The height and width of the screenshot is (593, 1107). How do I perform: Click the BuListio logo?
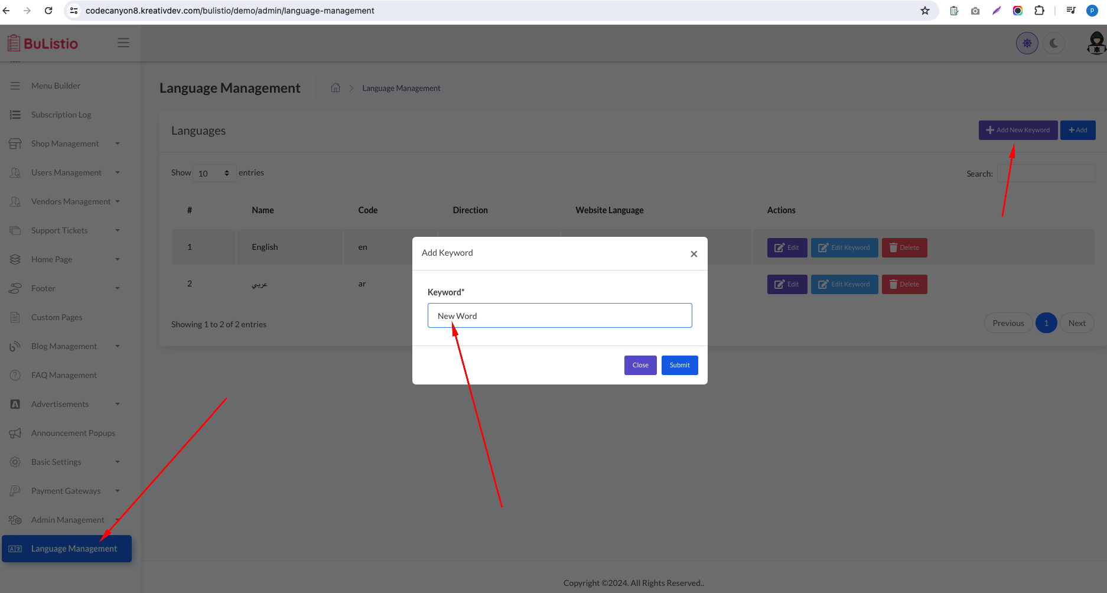point(43,43)
